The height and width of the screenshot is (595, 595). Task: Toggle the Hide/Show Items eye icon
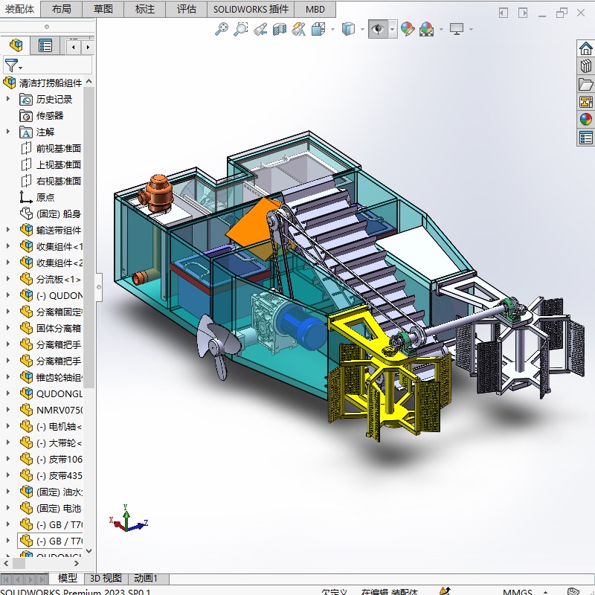point(376,29)
